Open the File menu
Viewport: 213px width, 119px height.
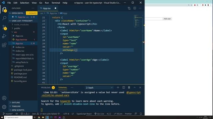(9, 3)
